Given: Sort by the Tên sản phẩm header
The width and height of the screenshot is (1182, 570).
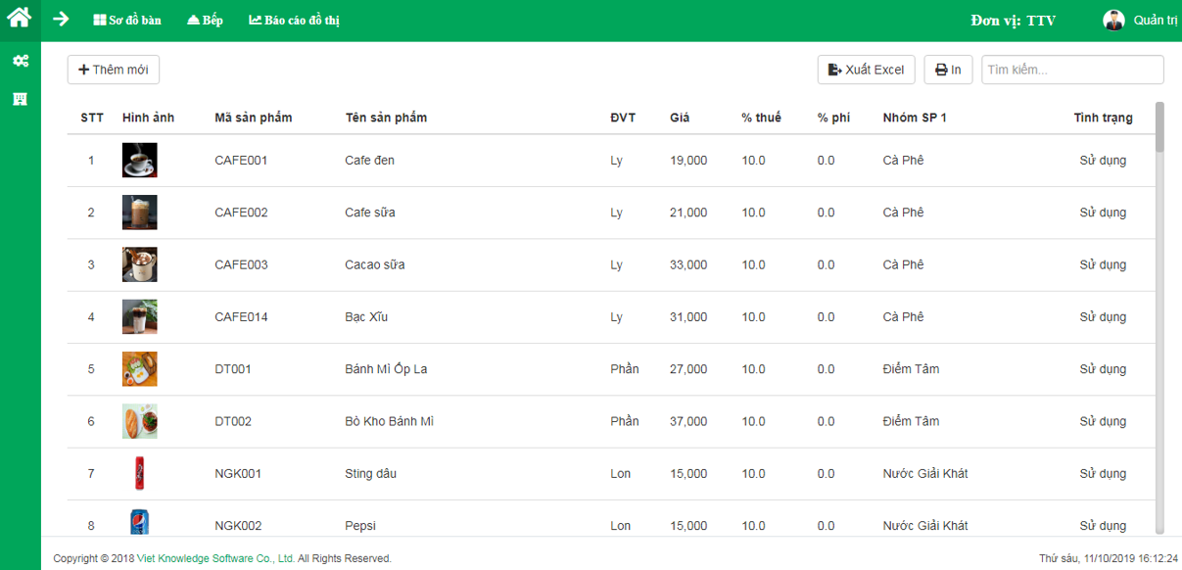Looking at the screenshot, I should pyautogui.click(x=386, y=118).
